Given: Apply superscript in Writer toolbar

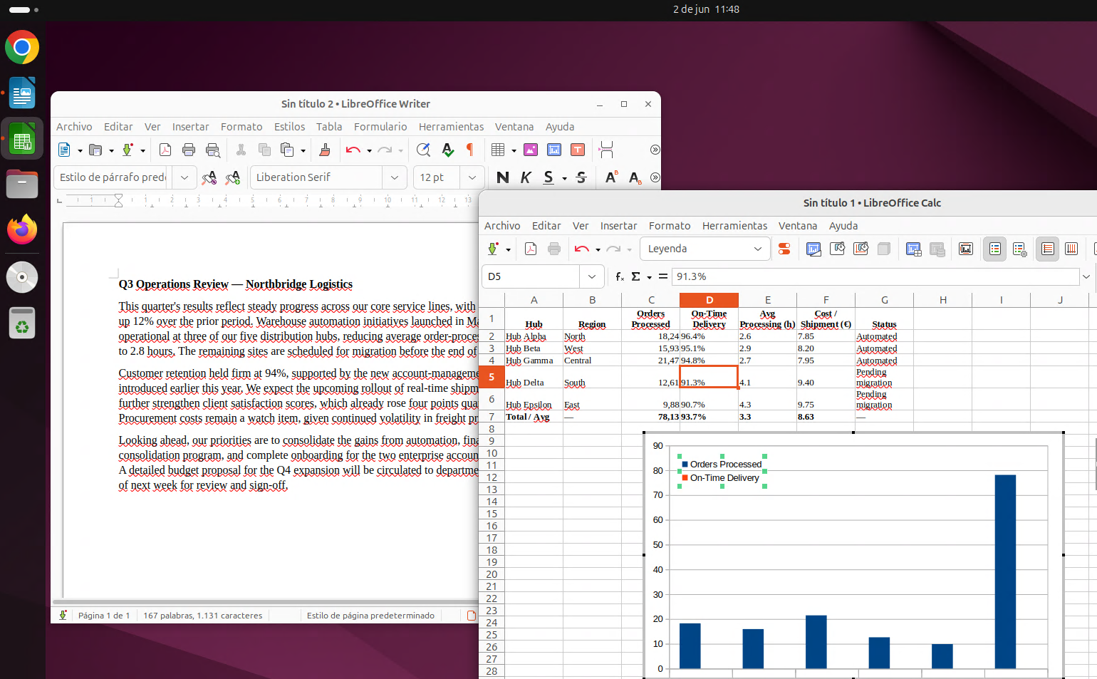Looking at the screenshot, I should 611,177.
